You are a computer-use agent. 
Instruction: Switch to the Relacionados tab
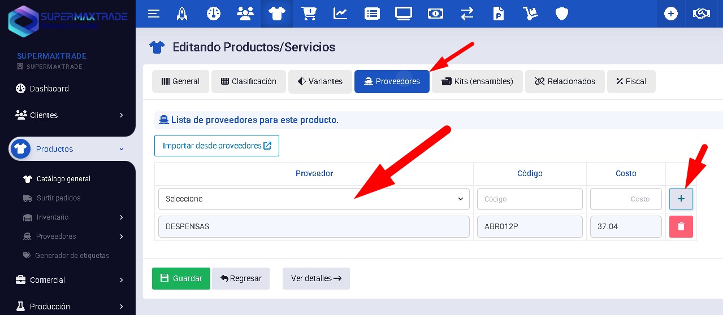[565, 81]
